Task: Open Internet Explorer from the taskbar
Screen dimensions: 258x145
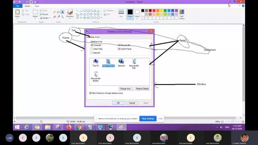Action: 27,127
